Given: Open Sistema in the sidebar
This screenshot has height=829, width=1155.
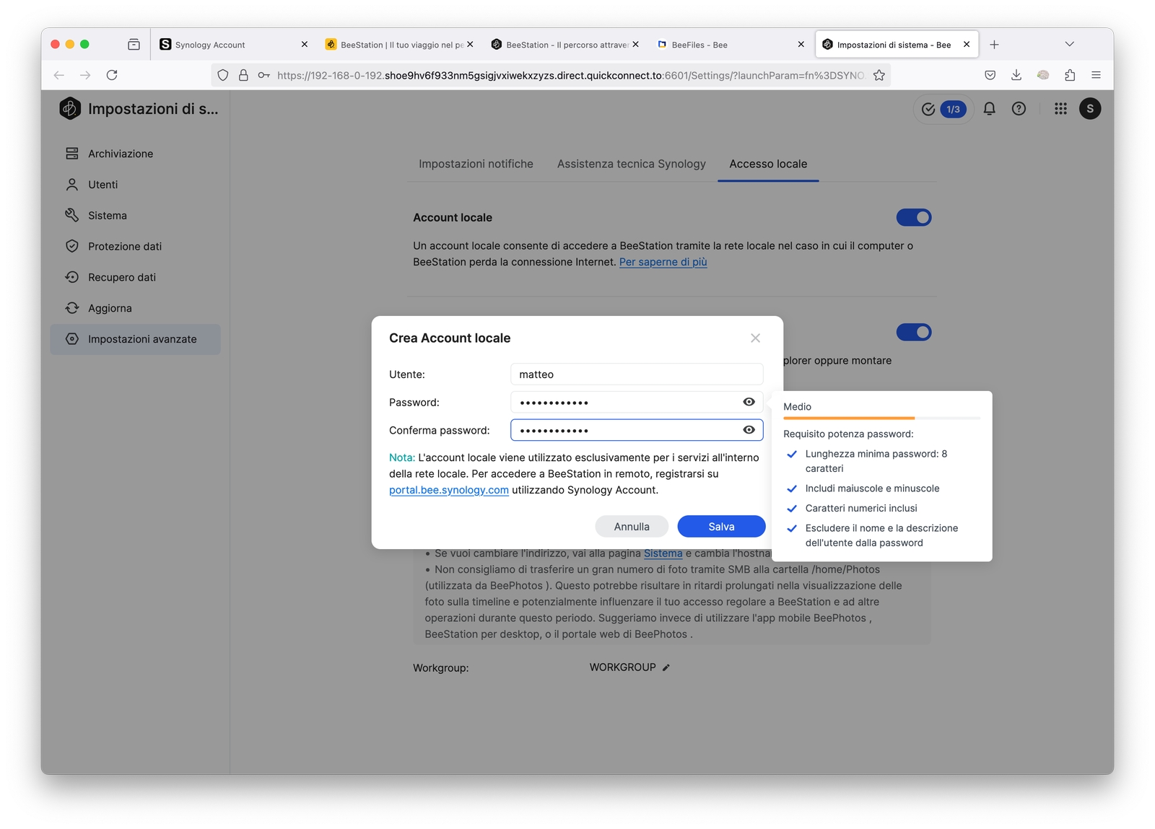Looking at the screenshot, I should [x=135, y=216].
